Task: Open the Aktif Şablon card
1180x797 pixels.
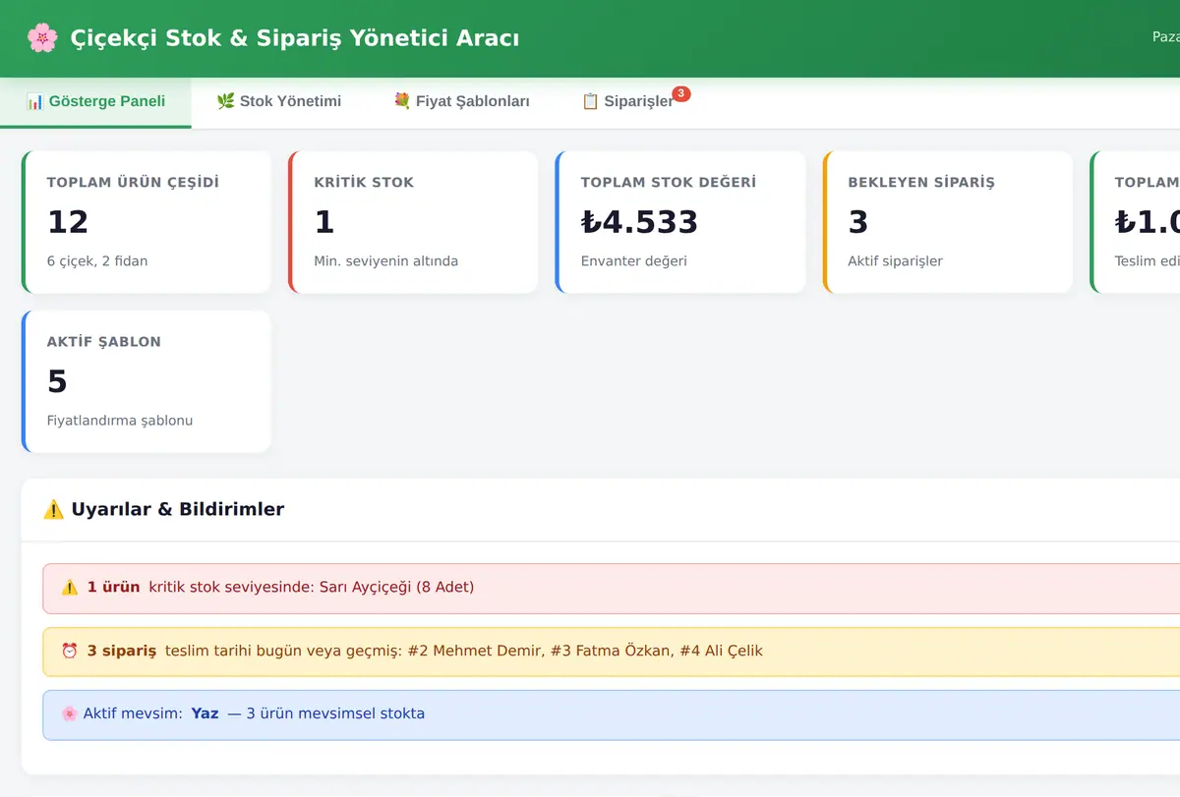Action: pyautogui.click(x=147, y=381)
